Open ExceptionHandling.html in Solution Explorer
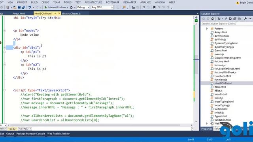253x142 pixels. 227,58
